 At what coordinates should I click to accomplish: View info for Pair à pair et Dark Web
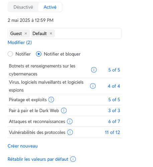point(64,111)
